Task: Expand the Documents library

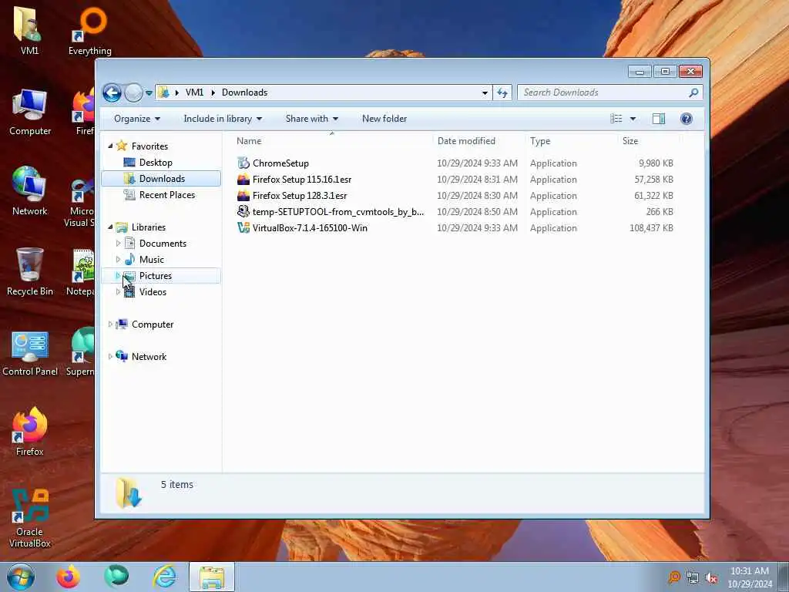Action: pos(118,244)
